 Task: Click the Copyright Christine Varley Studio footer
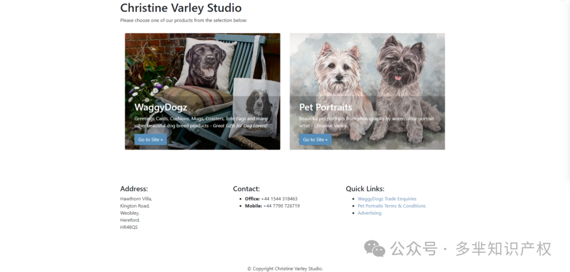285,269
